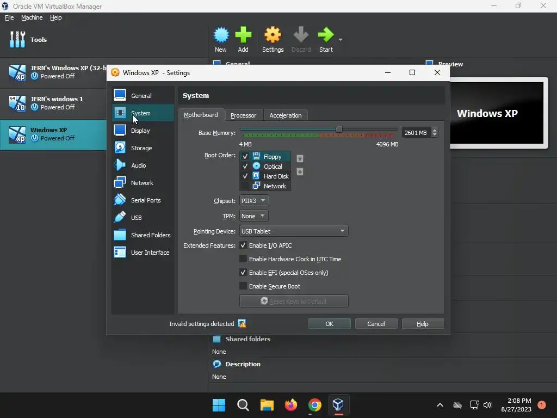This screenshot has width=557, height=418.
Task: Open Firefox from taskbar
Action: 291,405
